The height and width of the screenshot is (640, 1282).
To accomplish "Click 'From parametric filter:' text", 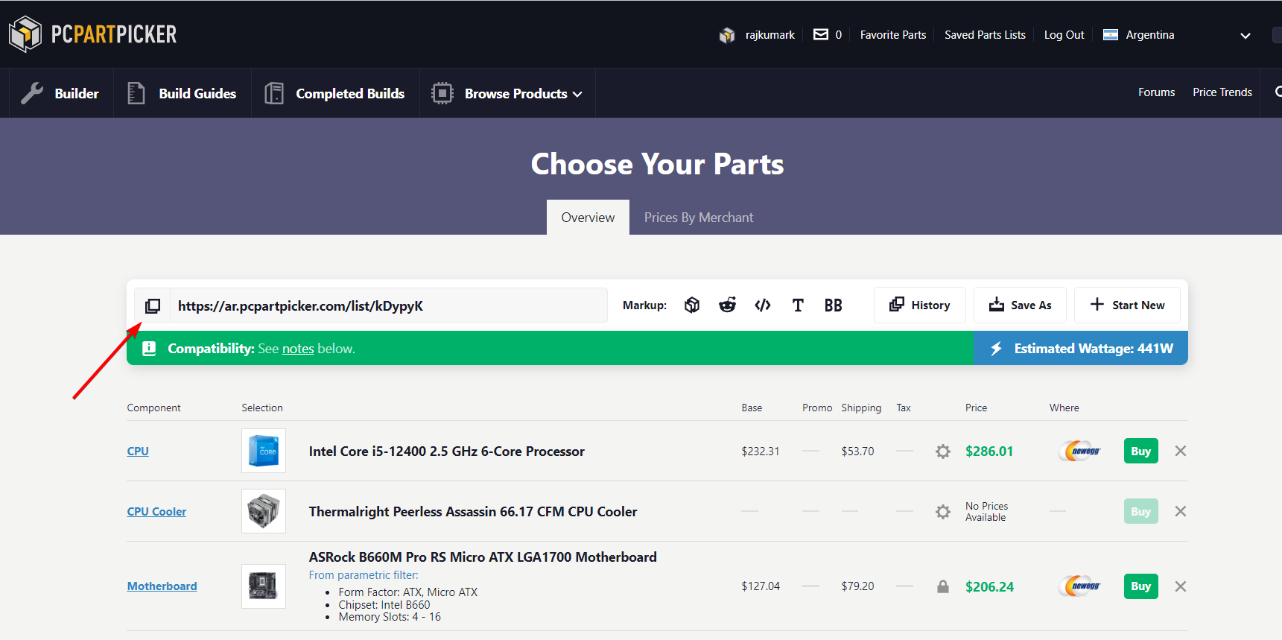I will tap(364, 575).
